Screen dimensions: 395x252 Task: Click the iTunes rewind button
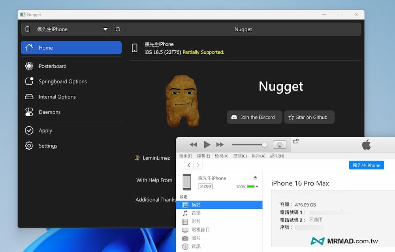pyautogui.click(x=193, y=145)
